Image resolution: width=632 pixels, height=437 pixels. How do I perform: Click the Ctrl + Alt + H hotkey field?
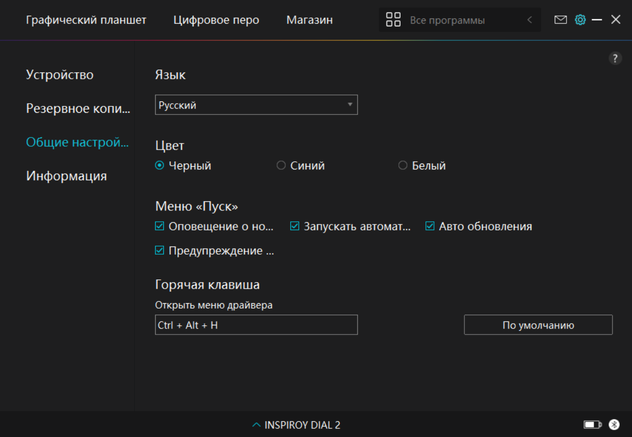[x=256, y=325]
